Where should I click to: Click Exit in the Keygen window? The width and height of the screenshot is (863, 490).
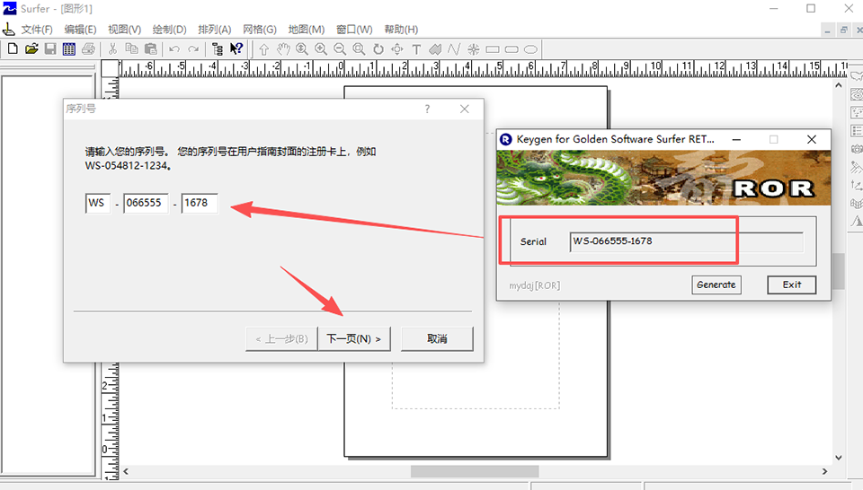791,284
